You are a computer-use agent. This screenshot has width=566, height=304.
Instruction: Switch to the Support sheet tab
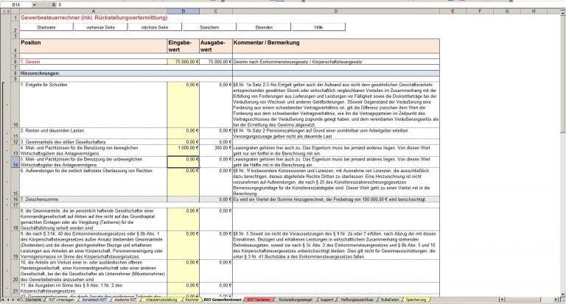326,300
